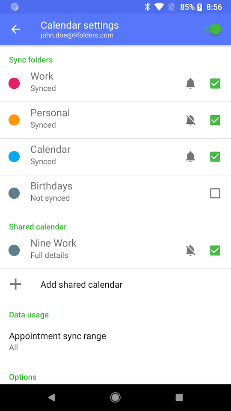231x411 pixels.
Task: Uncheck the Work folder sync checkbox
Action: coord(215,83)
